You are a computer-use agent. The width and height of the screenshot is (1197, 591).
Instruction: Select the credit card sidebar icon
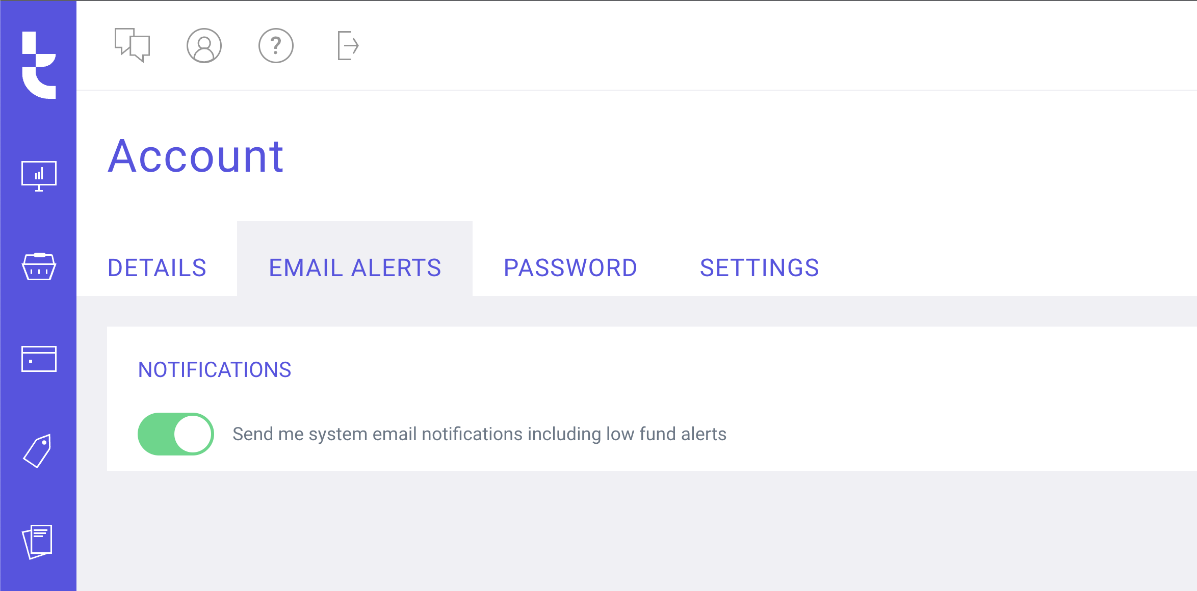(x=39, y=359)
